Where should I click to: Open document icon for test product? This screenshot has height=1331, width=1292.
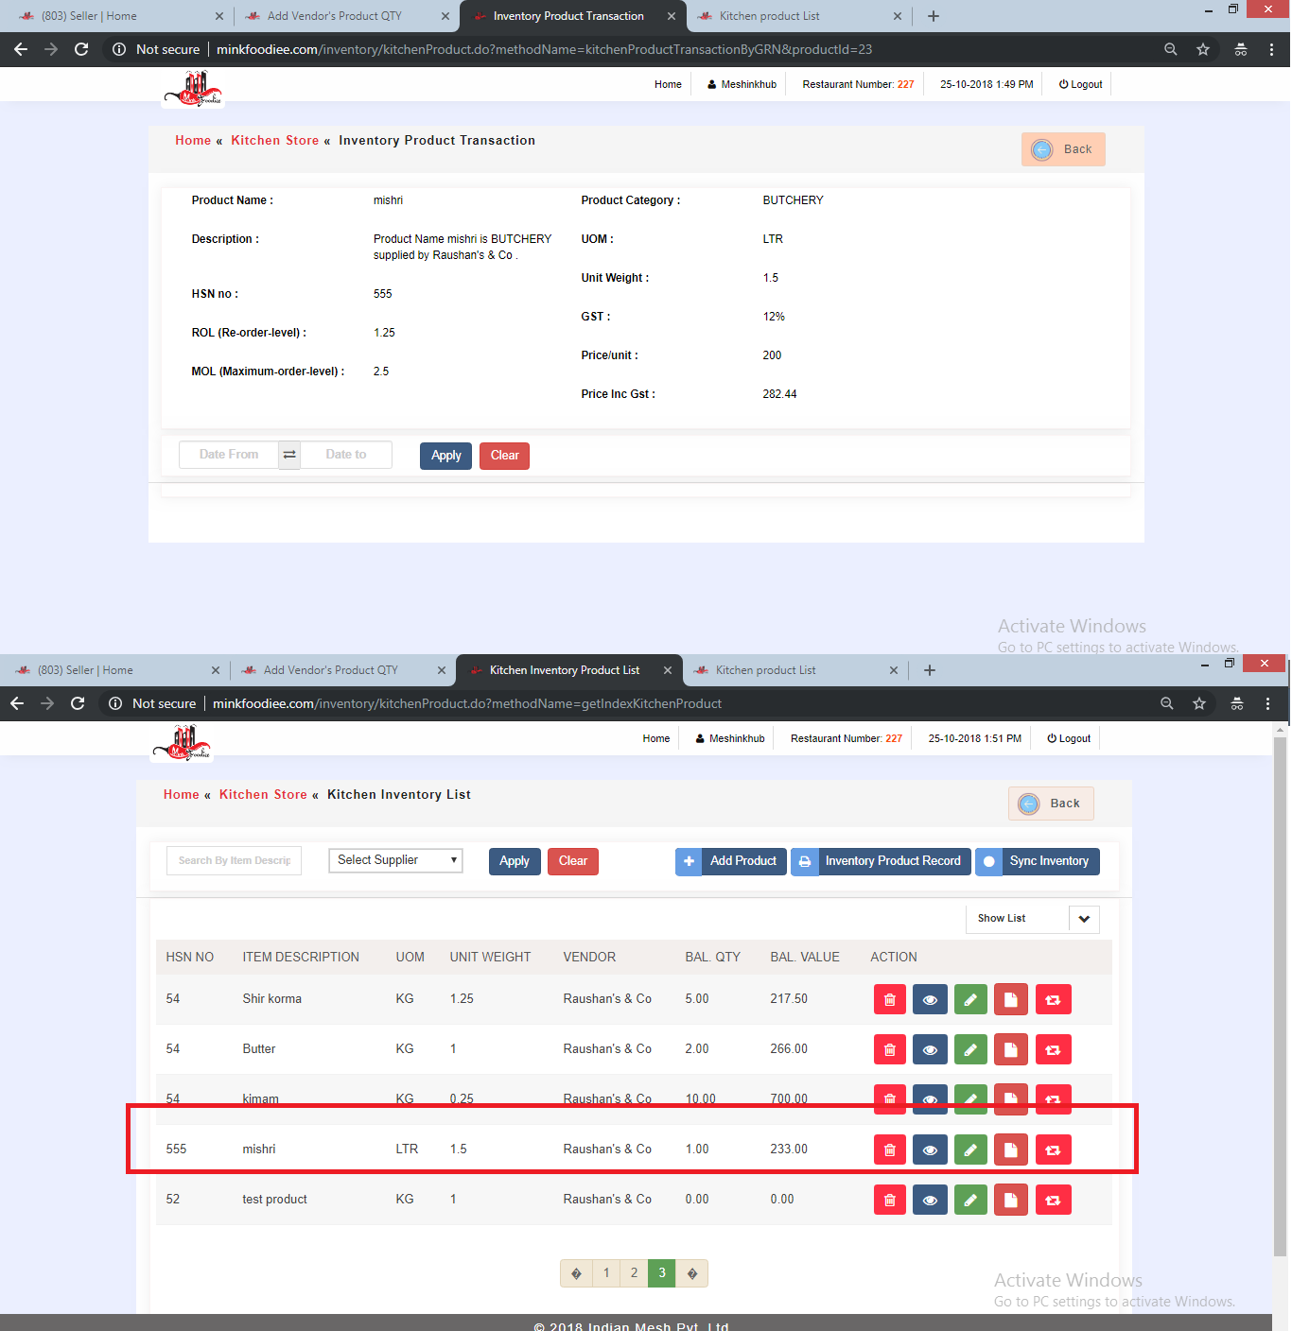pos(1011,1200)
